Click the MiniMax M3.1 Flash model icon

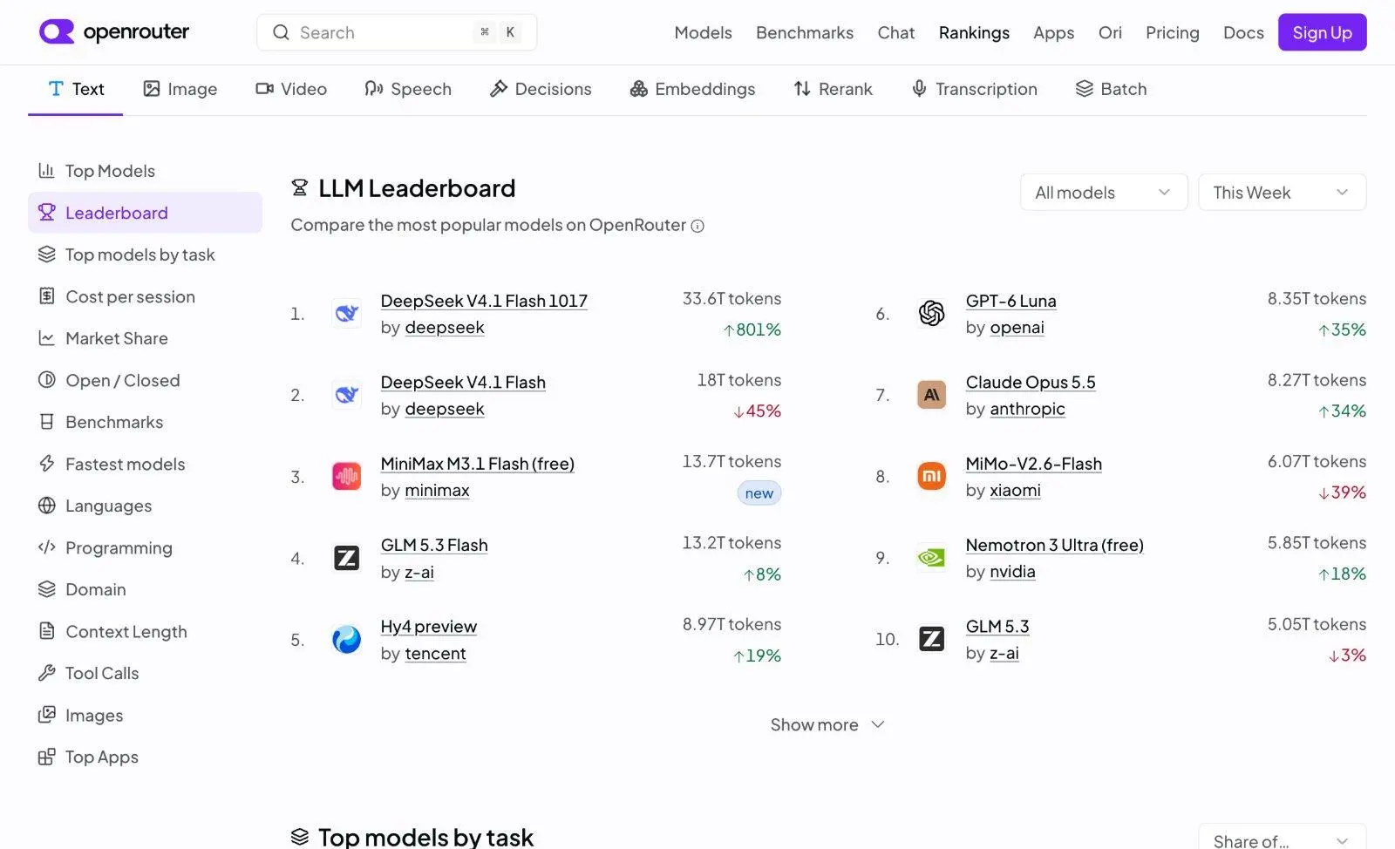click(347, 476)
